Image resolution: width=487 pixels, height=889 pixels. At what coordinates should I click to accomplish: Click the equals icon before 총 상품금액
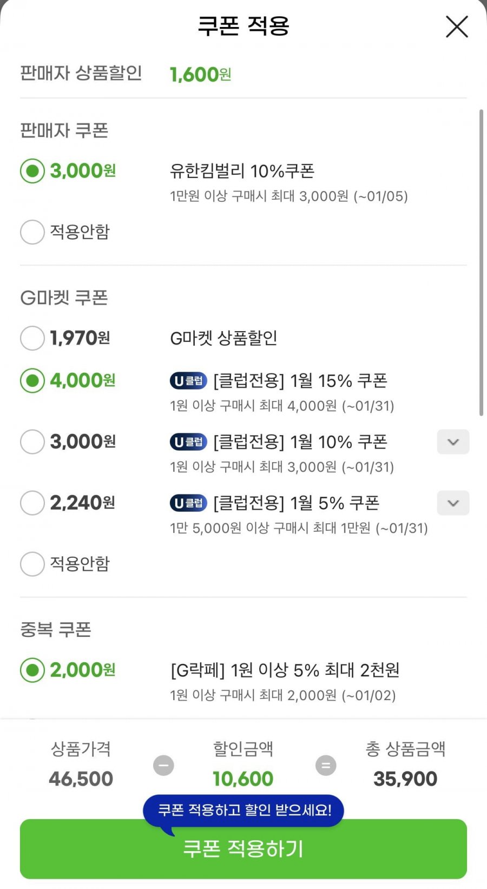pyautogui.click(x=326, y=766)
